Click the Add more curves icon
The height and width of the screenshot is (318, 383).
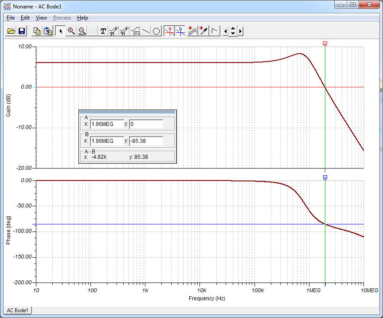[192, 31]
